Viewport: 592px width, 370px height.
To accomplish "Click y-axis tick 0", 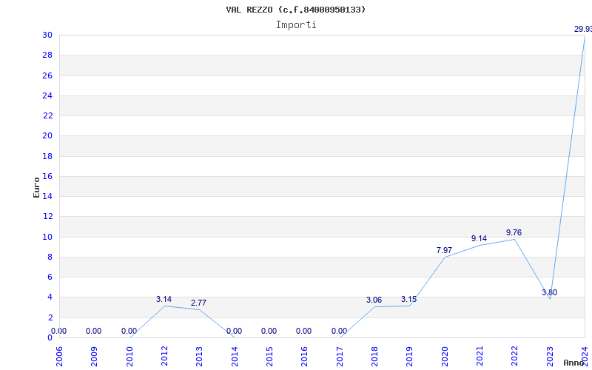I will [50, 337].
